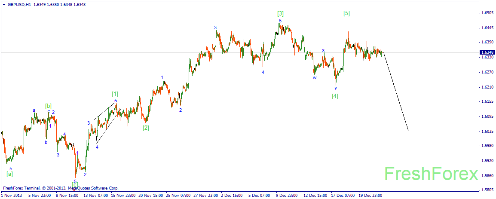This screenshot has width=496, height=199.
Task: Click the triangle arrow beside GBPUSD,H1 title
Action: click(x=4, y=5)
